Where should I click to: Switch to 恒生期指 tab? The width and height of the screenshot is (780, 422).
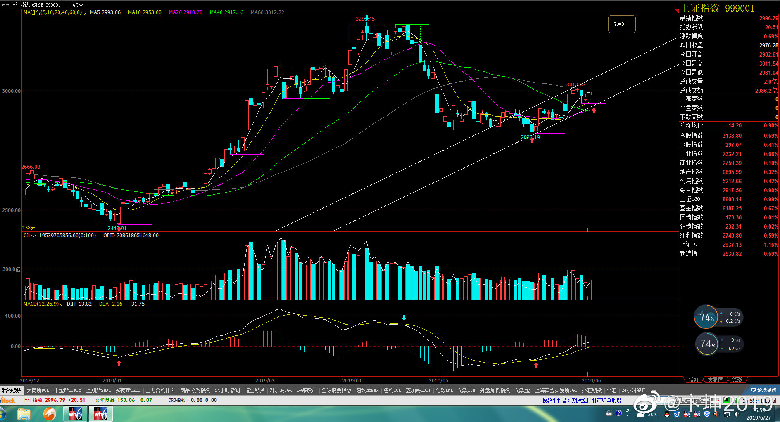[254, 390]
